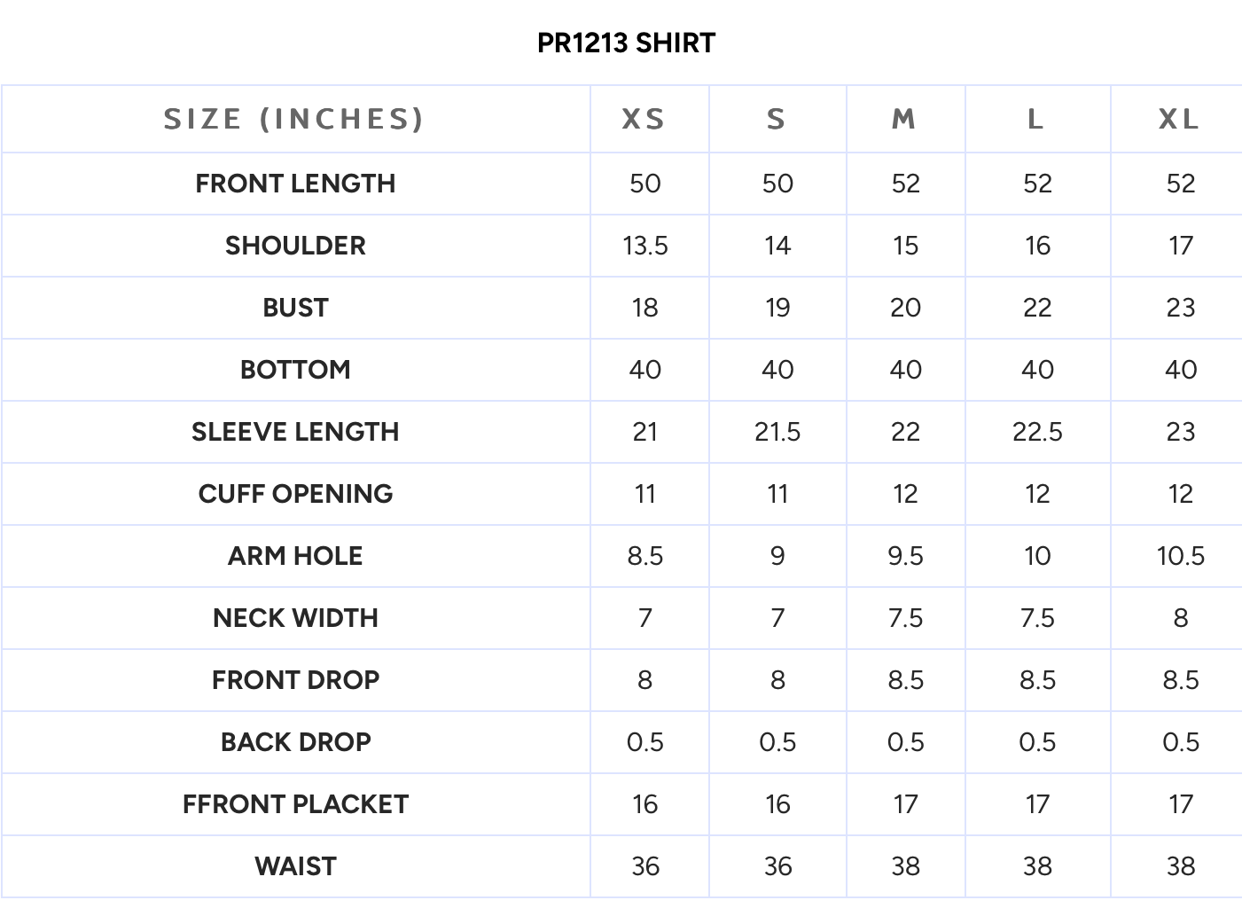Select the 22.5 sleeve length value

click(x=1037, y=432)
